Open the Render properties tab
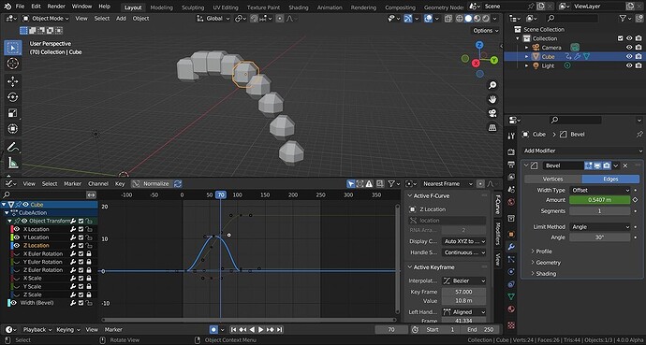 pos(511,151)
